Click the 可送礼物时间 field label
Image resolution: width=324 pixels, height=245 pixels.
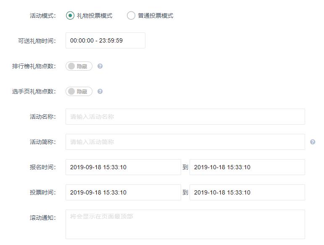pyautogui.click(x=37, y=41)
